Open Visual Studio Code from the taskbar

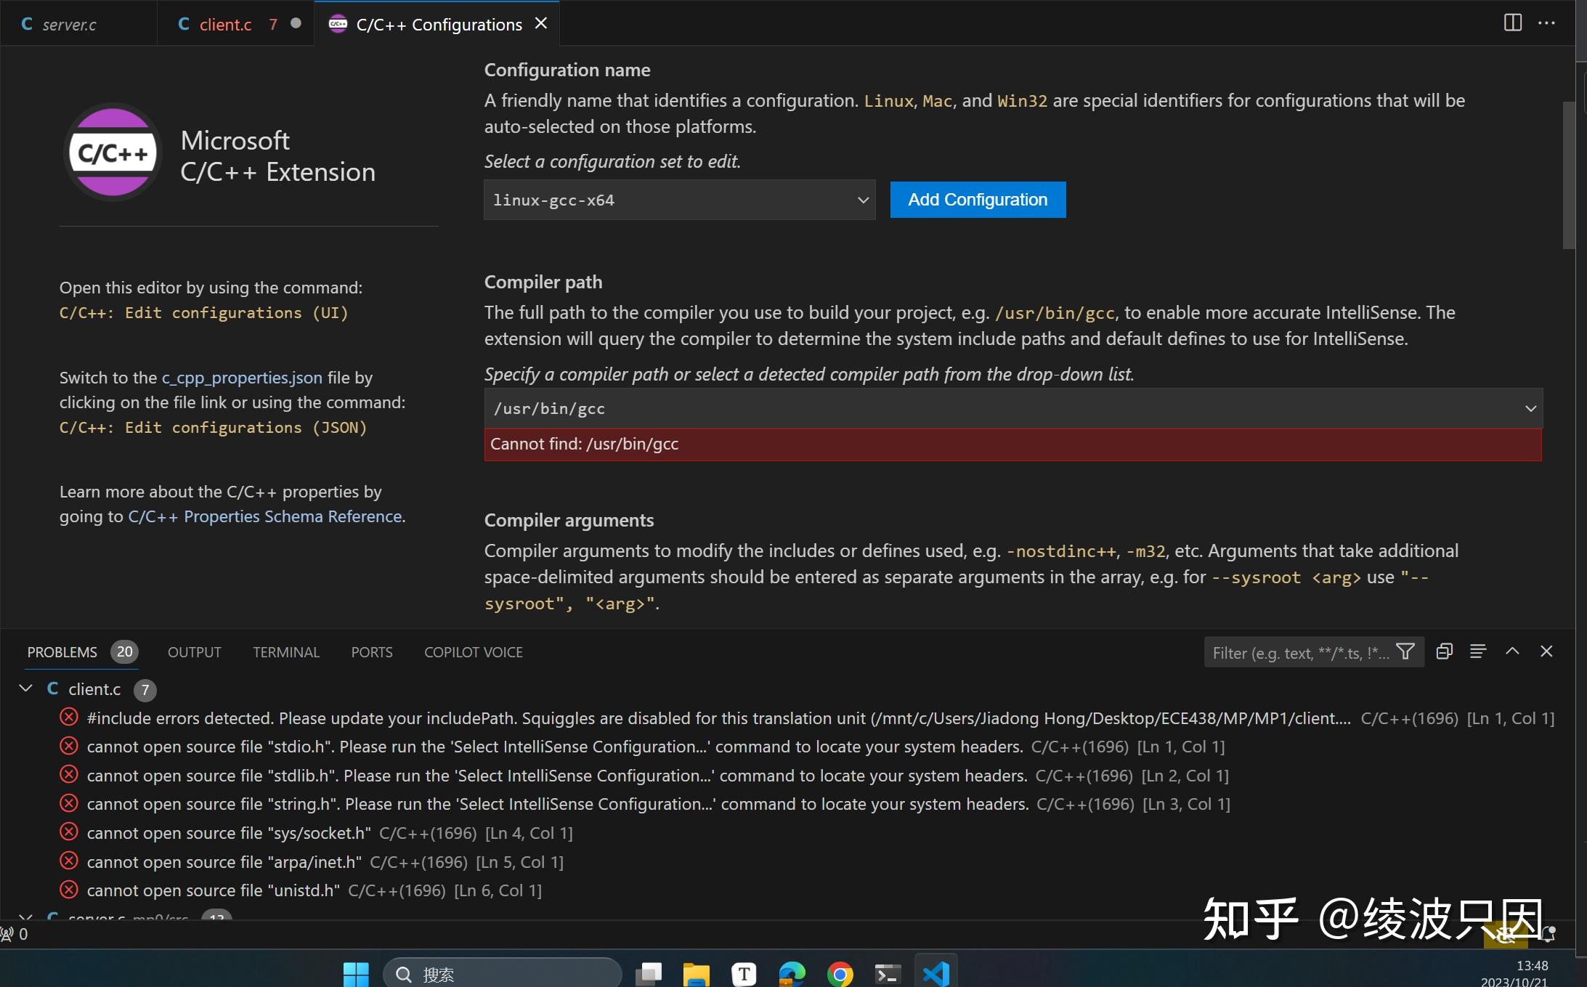pyautogui.click(x=936, y=973)
